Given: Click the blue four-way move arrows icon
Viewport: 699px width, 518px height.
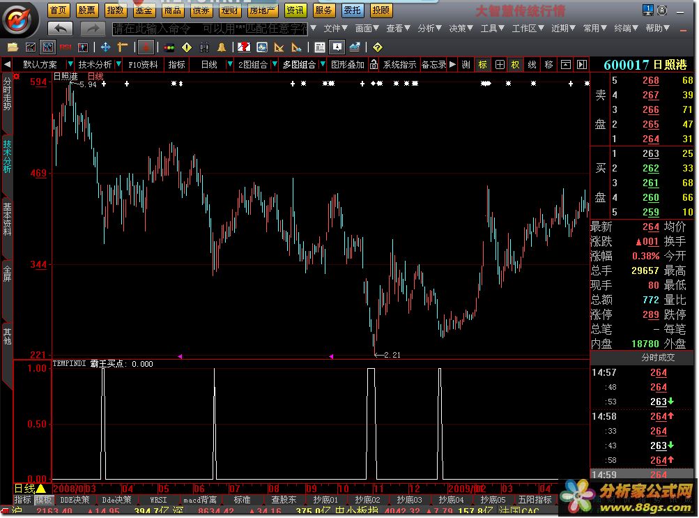Looking at the screenshot, I should 106,47.
